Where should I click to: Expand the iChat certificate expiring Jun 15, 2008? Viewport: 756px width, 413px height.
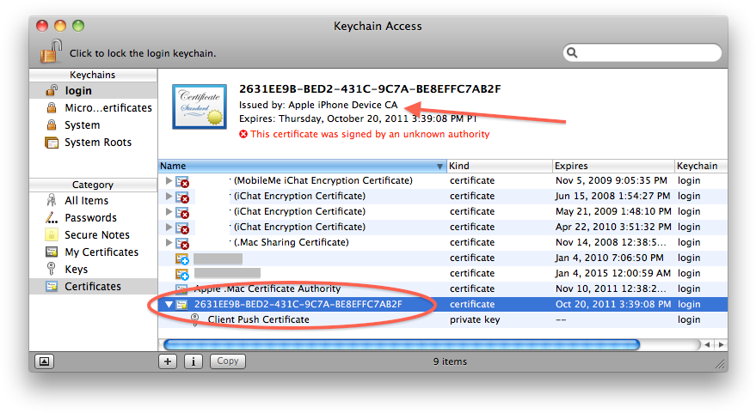click(x=169, y=196)
